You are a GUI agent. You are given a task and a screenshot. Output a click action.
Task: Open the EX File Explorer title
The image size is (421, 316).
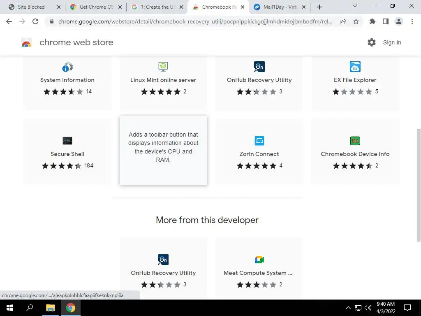(x=355, y=80)
